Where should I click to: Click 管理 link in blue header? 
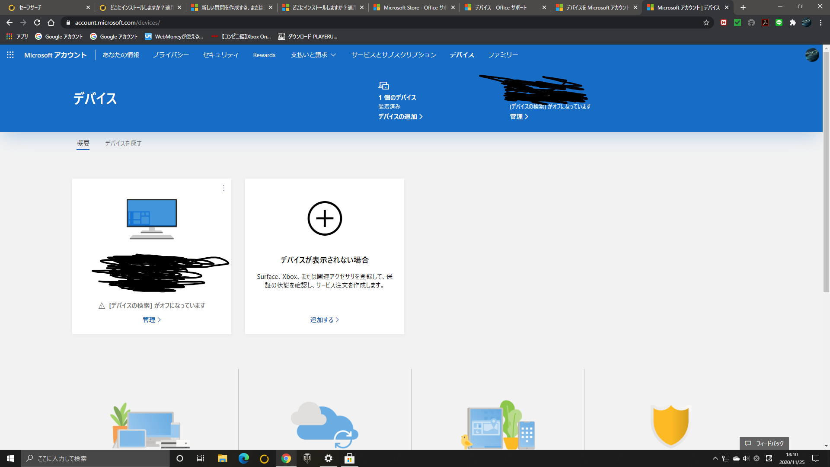519,117
